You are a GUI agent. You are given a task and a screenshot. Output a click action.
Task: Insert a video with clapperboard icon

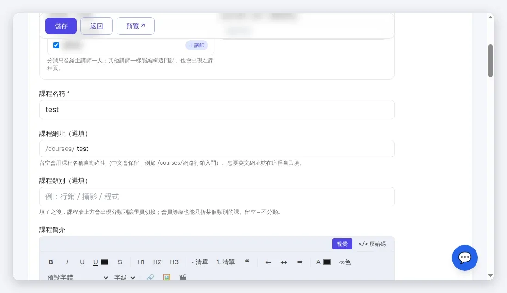click(183, 277)
